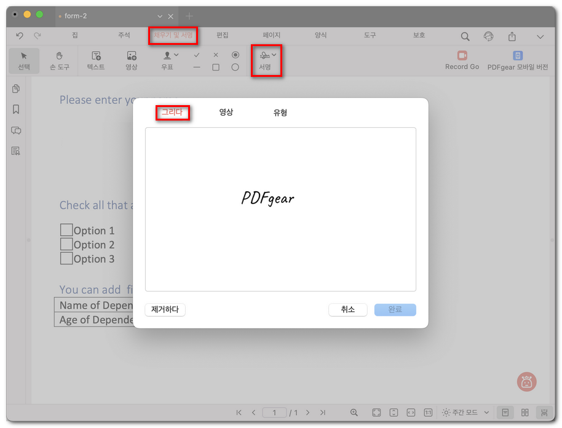
Task: Open the 편집 edit tab
Action: 222,35
